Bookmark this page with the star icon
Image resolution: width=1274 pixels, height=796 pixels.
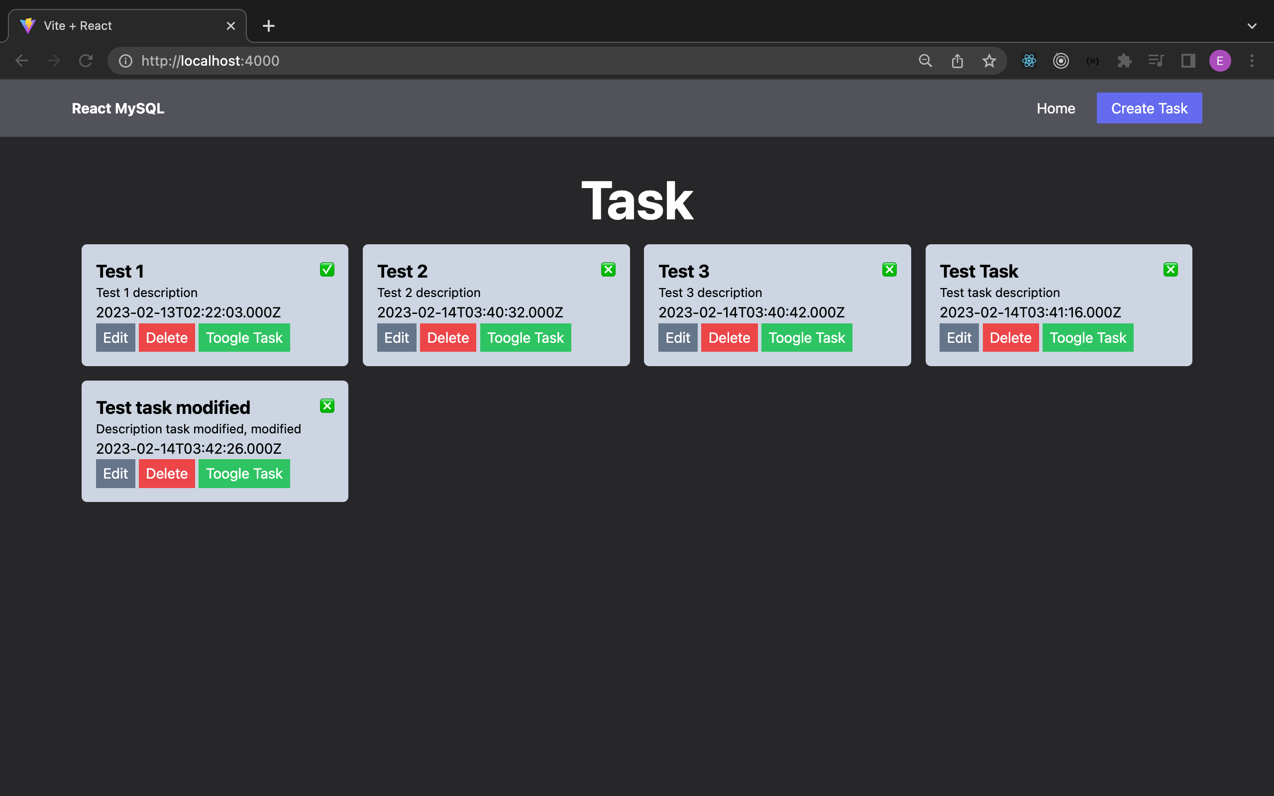click(989, 61)
